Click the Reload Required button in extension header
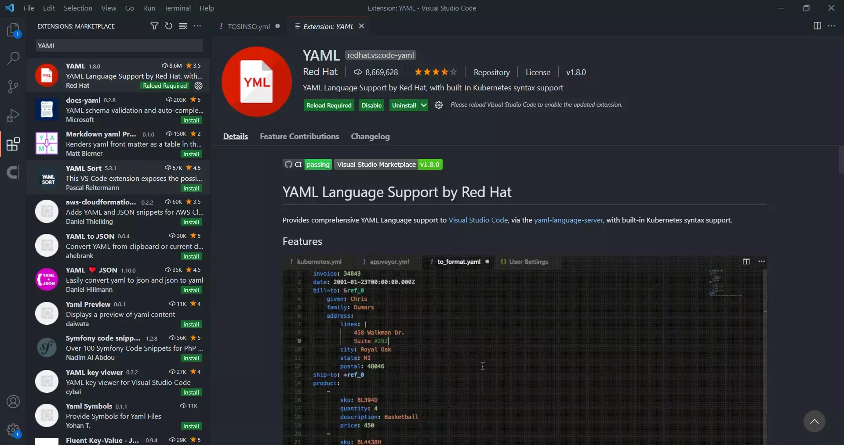This screenshot has width=844, height=445. click(x=329, y=105)
